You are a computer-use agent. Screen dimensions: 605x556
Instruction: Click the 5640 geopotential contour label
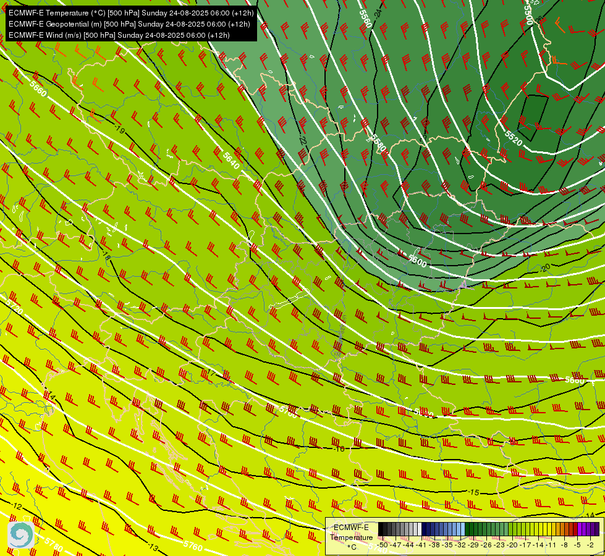(x=232, y=161)
